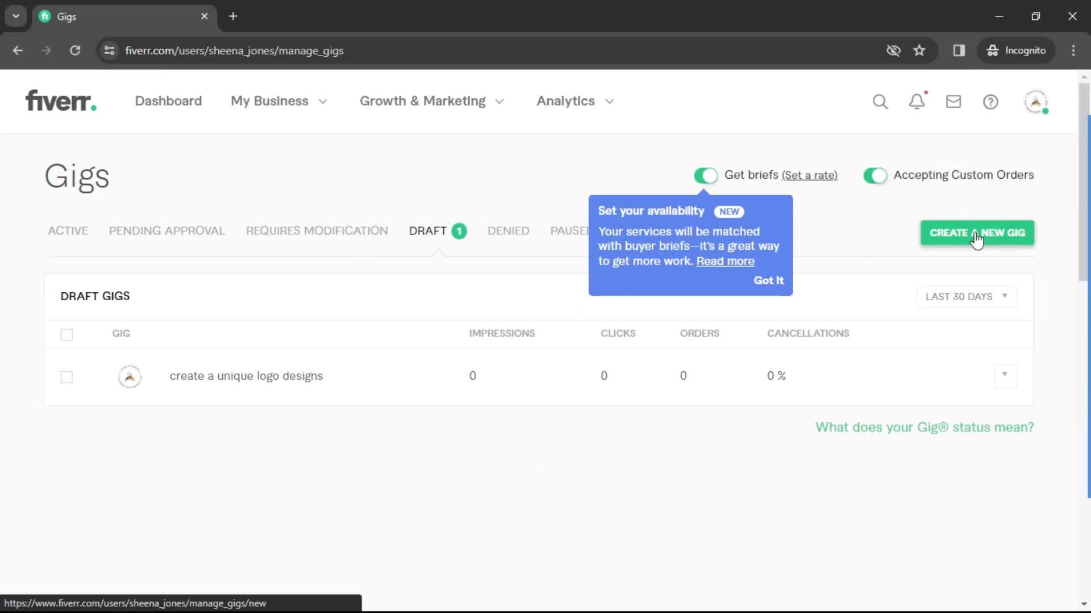Open the Set a rate link
1091x613 pixels.
(809, 175)
